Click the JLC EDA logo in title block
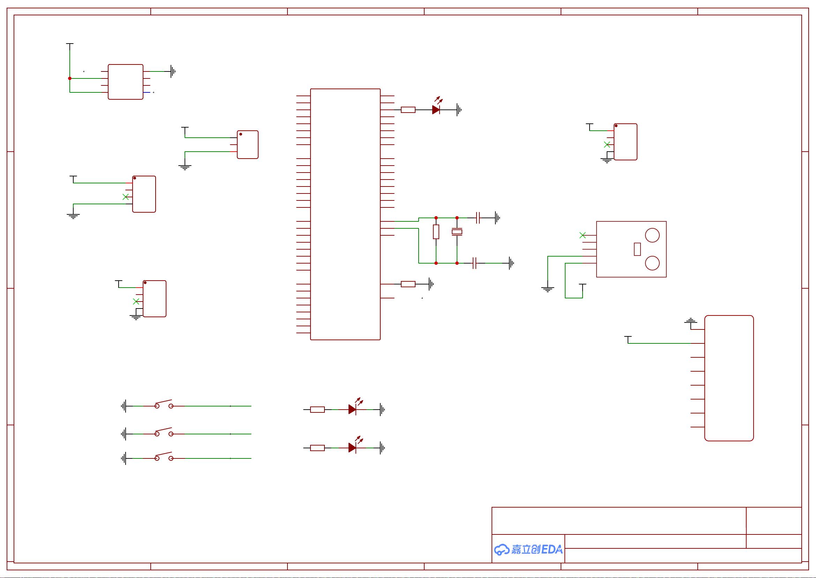This screenshot has height=578, width=816. coord(528,549)
